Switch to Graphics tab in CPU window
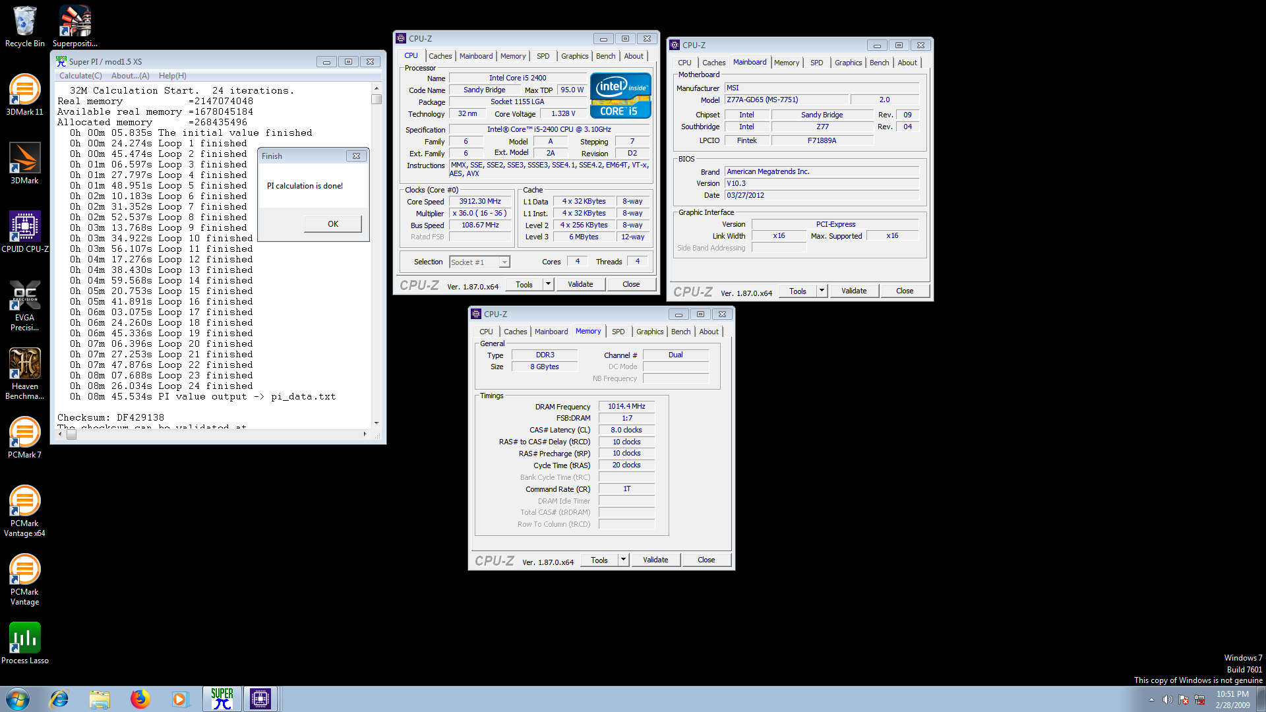The height and width of the screenshot is (712, 1266). click(x=574, y=56)
